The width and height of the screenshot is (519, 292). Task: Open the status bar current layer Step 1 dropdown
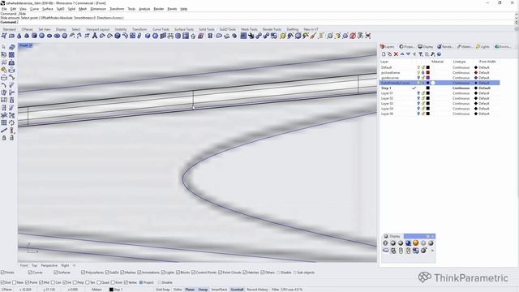[x=116, y=290]
